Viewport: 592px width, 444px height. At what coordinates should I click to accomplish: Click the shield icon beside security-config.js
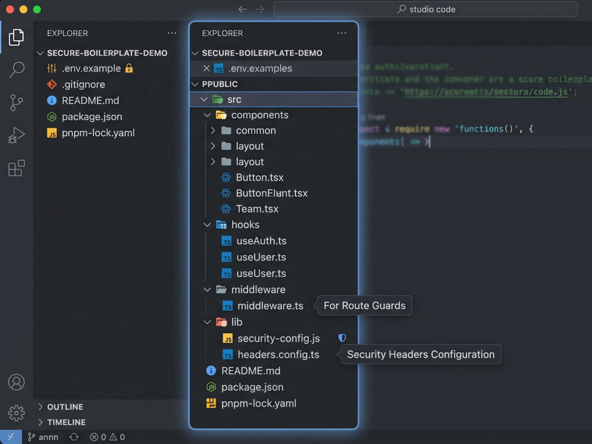[342, 338]
